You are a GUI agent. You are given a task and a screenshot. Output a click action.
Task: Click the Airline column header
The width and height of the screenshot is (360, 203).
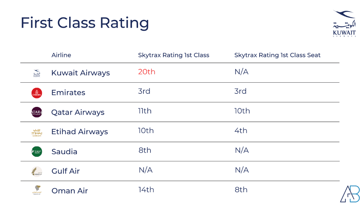(x=61, y=55)
